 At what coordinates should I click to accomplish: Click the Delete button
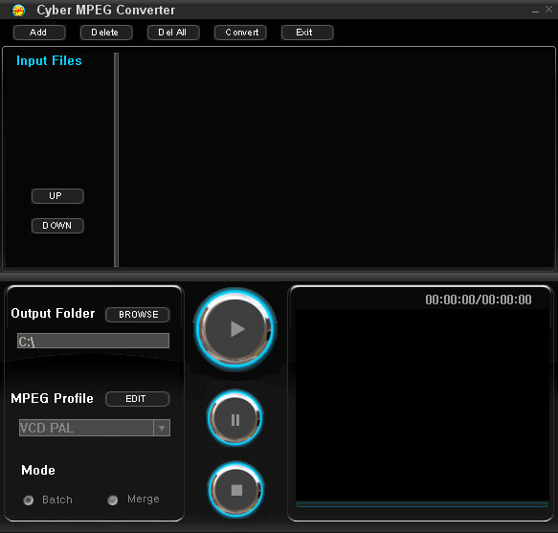pos(106,33)
